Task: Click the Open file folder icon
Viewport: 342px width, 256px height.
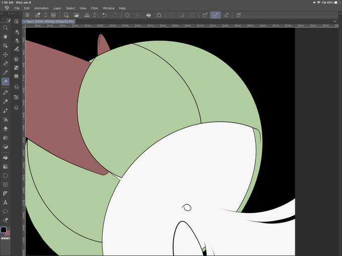Action: (x=76, y=15)
